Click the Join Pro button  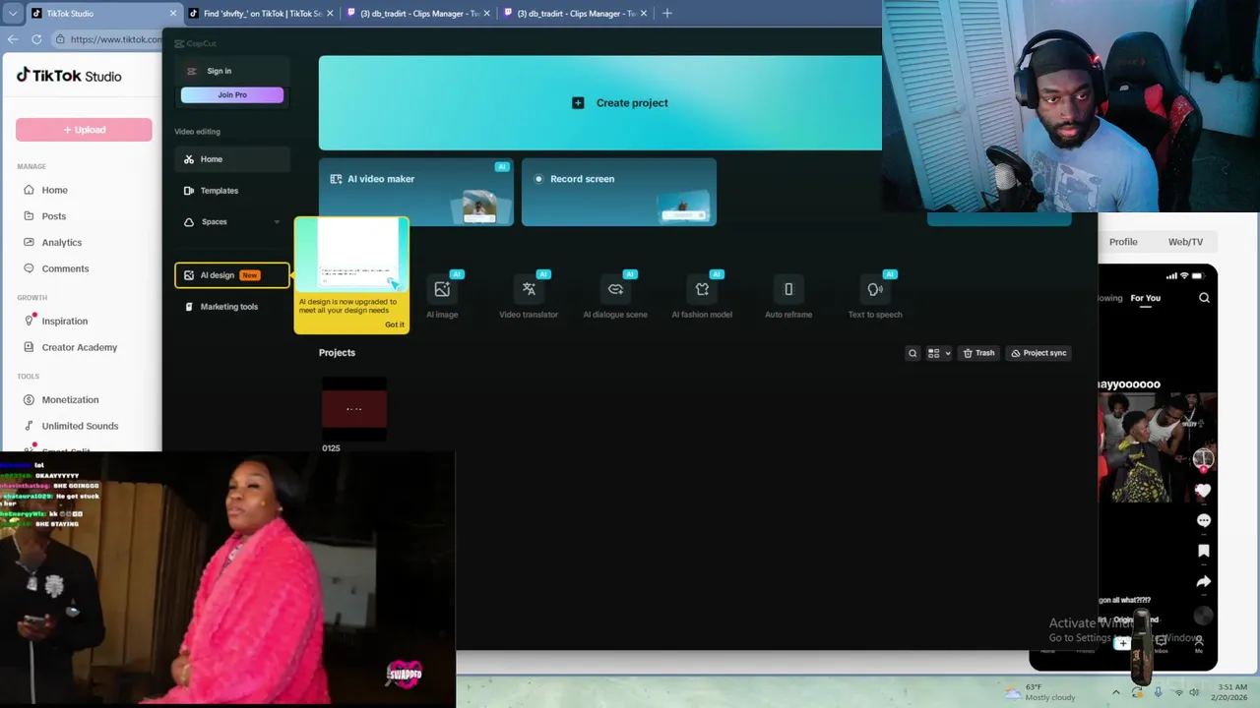(x=232, y=95)
